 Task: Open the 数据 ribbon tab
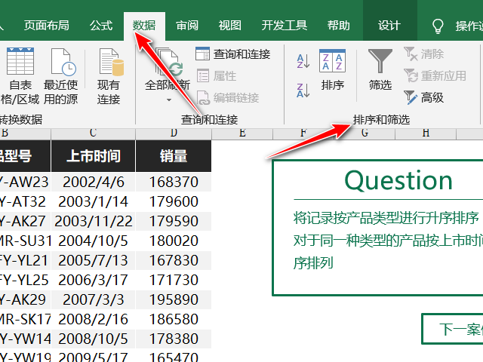tap(144, 26)
